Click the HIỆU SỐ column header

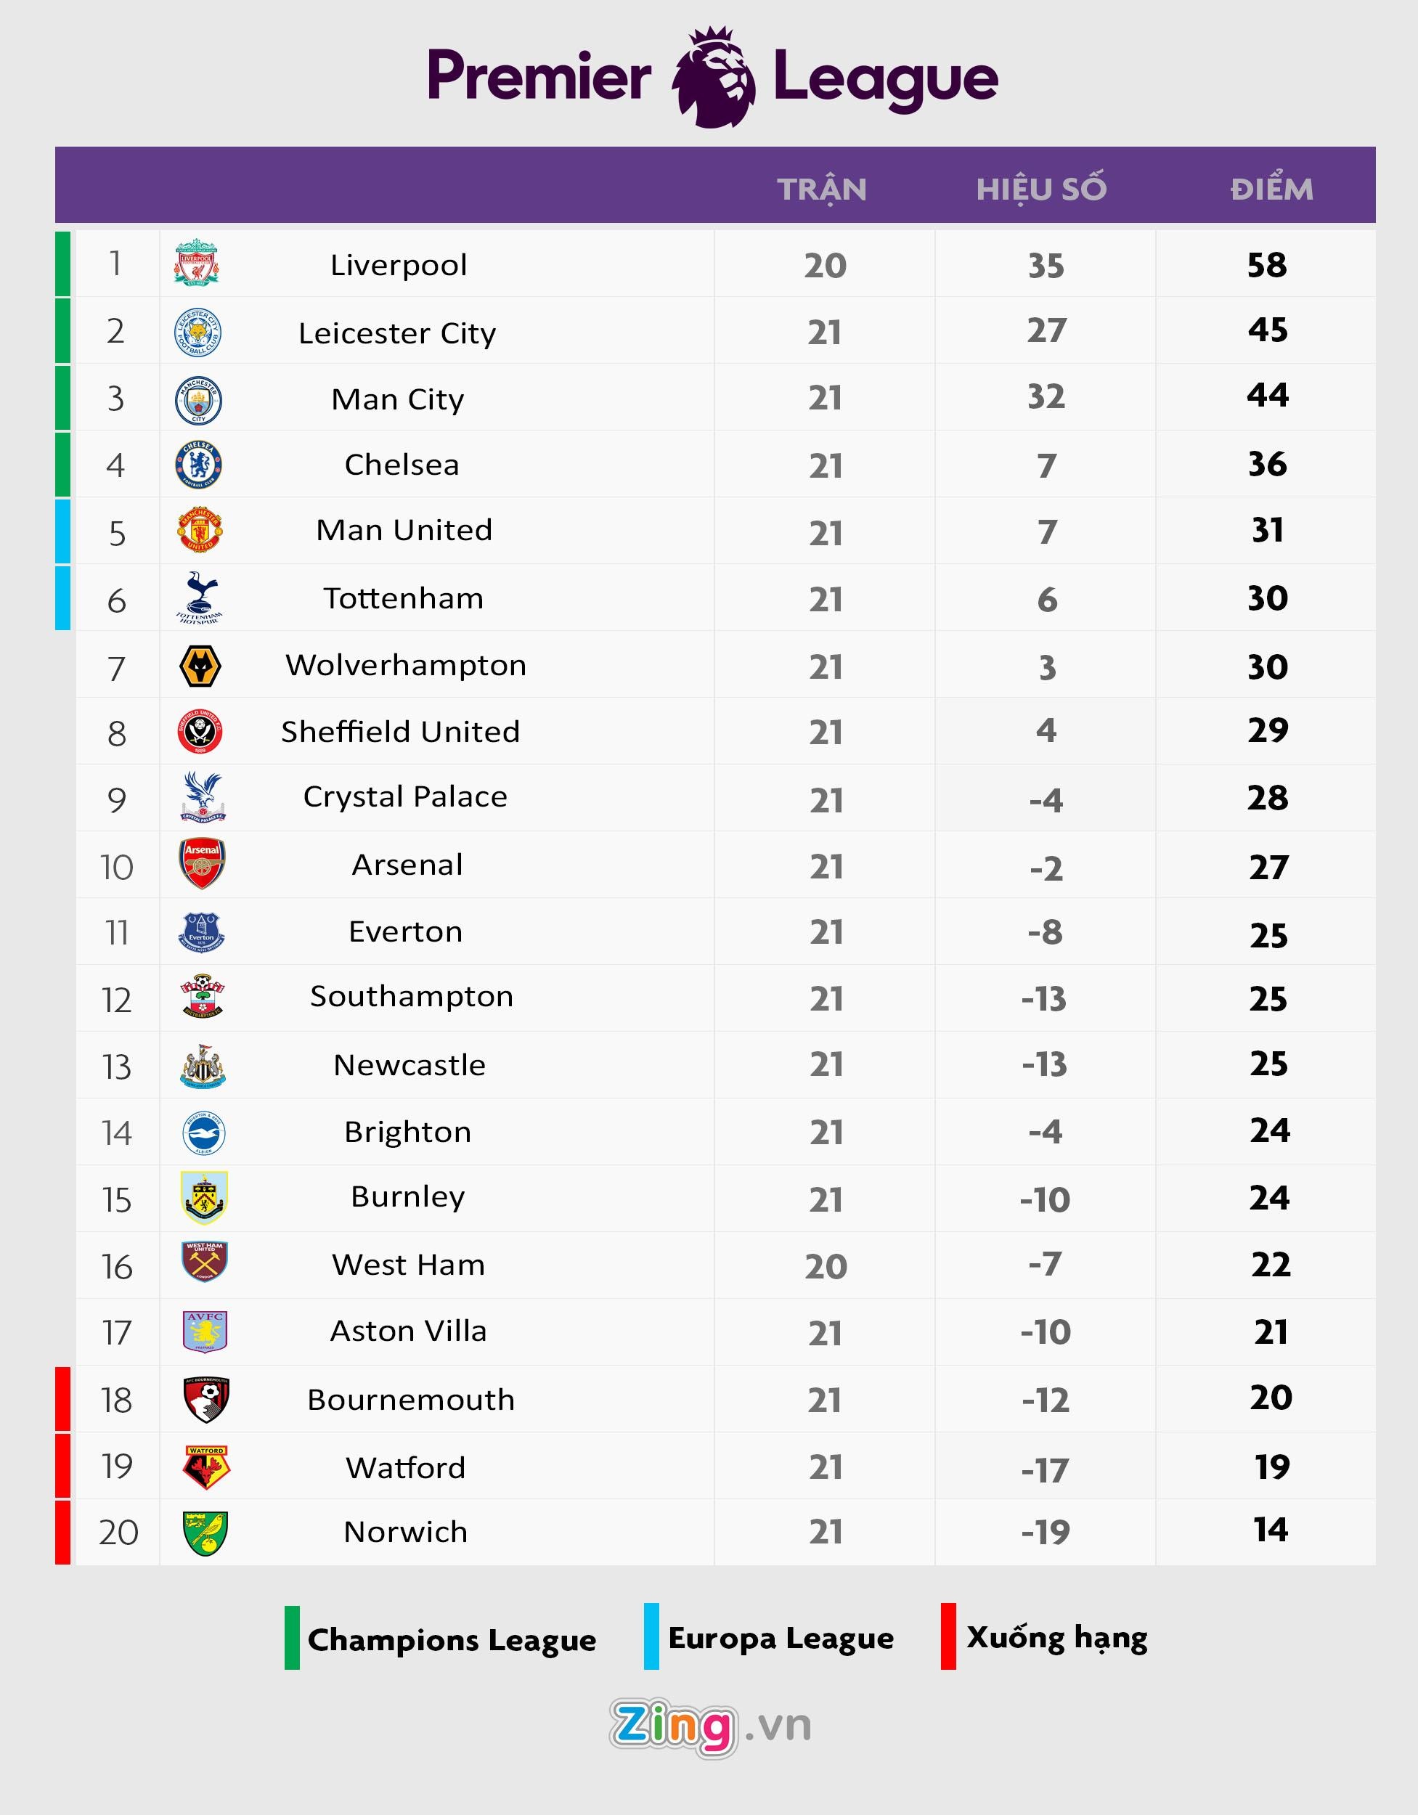(1041, 189)
